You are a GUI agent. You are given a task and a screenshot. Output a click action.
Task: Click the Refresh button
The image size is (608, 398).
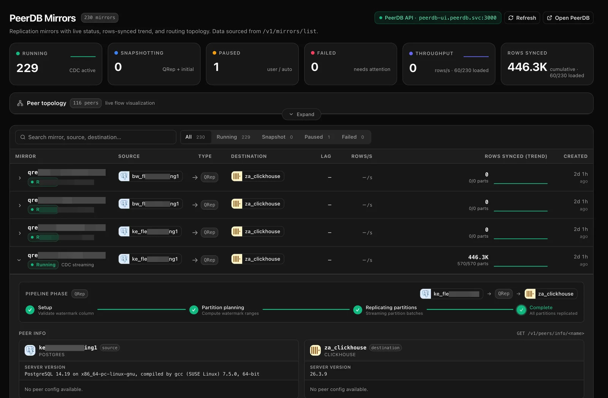coord(522,18)
